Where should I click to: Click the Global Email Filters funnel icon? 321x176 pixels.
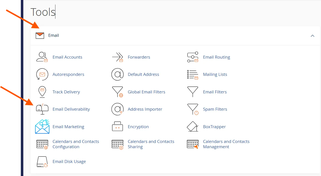pos(117,92)
